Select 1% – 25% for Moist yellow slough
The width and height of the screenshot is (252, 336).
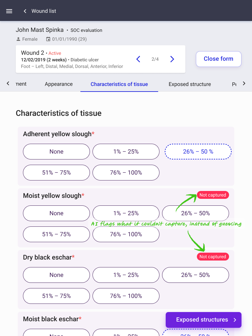[126, 213]
